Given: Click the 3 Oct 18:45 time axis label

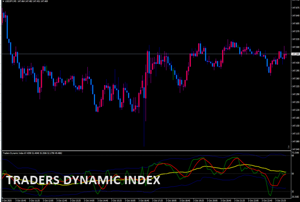Looking at the screenshot, I should [x=185, y=200].
